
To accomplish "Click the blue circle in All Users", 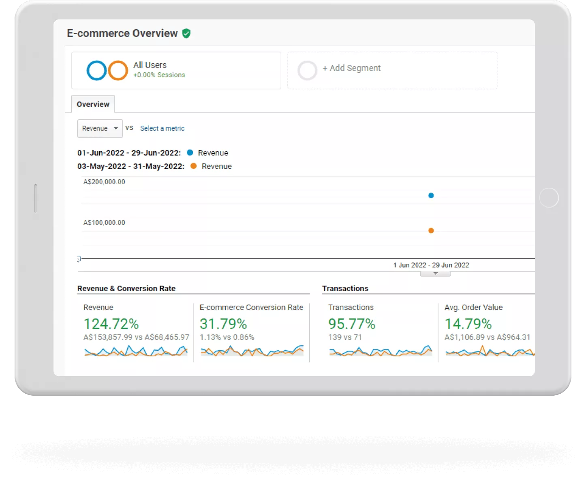I will click(x=96, y=70).
